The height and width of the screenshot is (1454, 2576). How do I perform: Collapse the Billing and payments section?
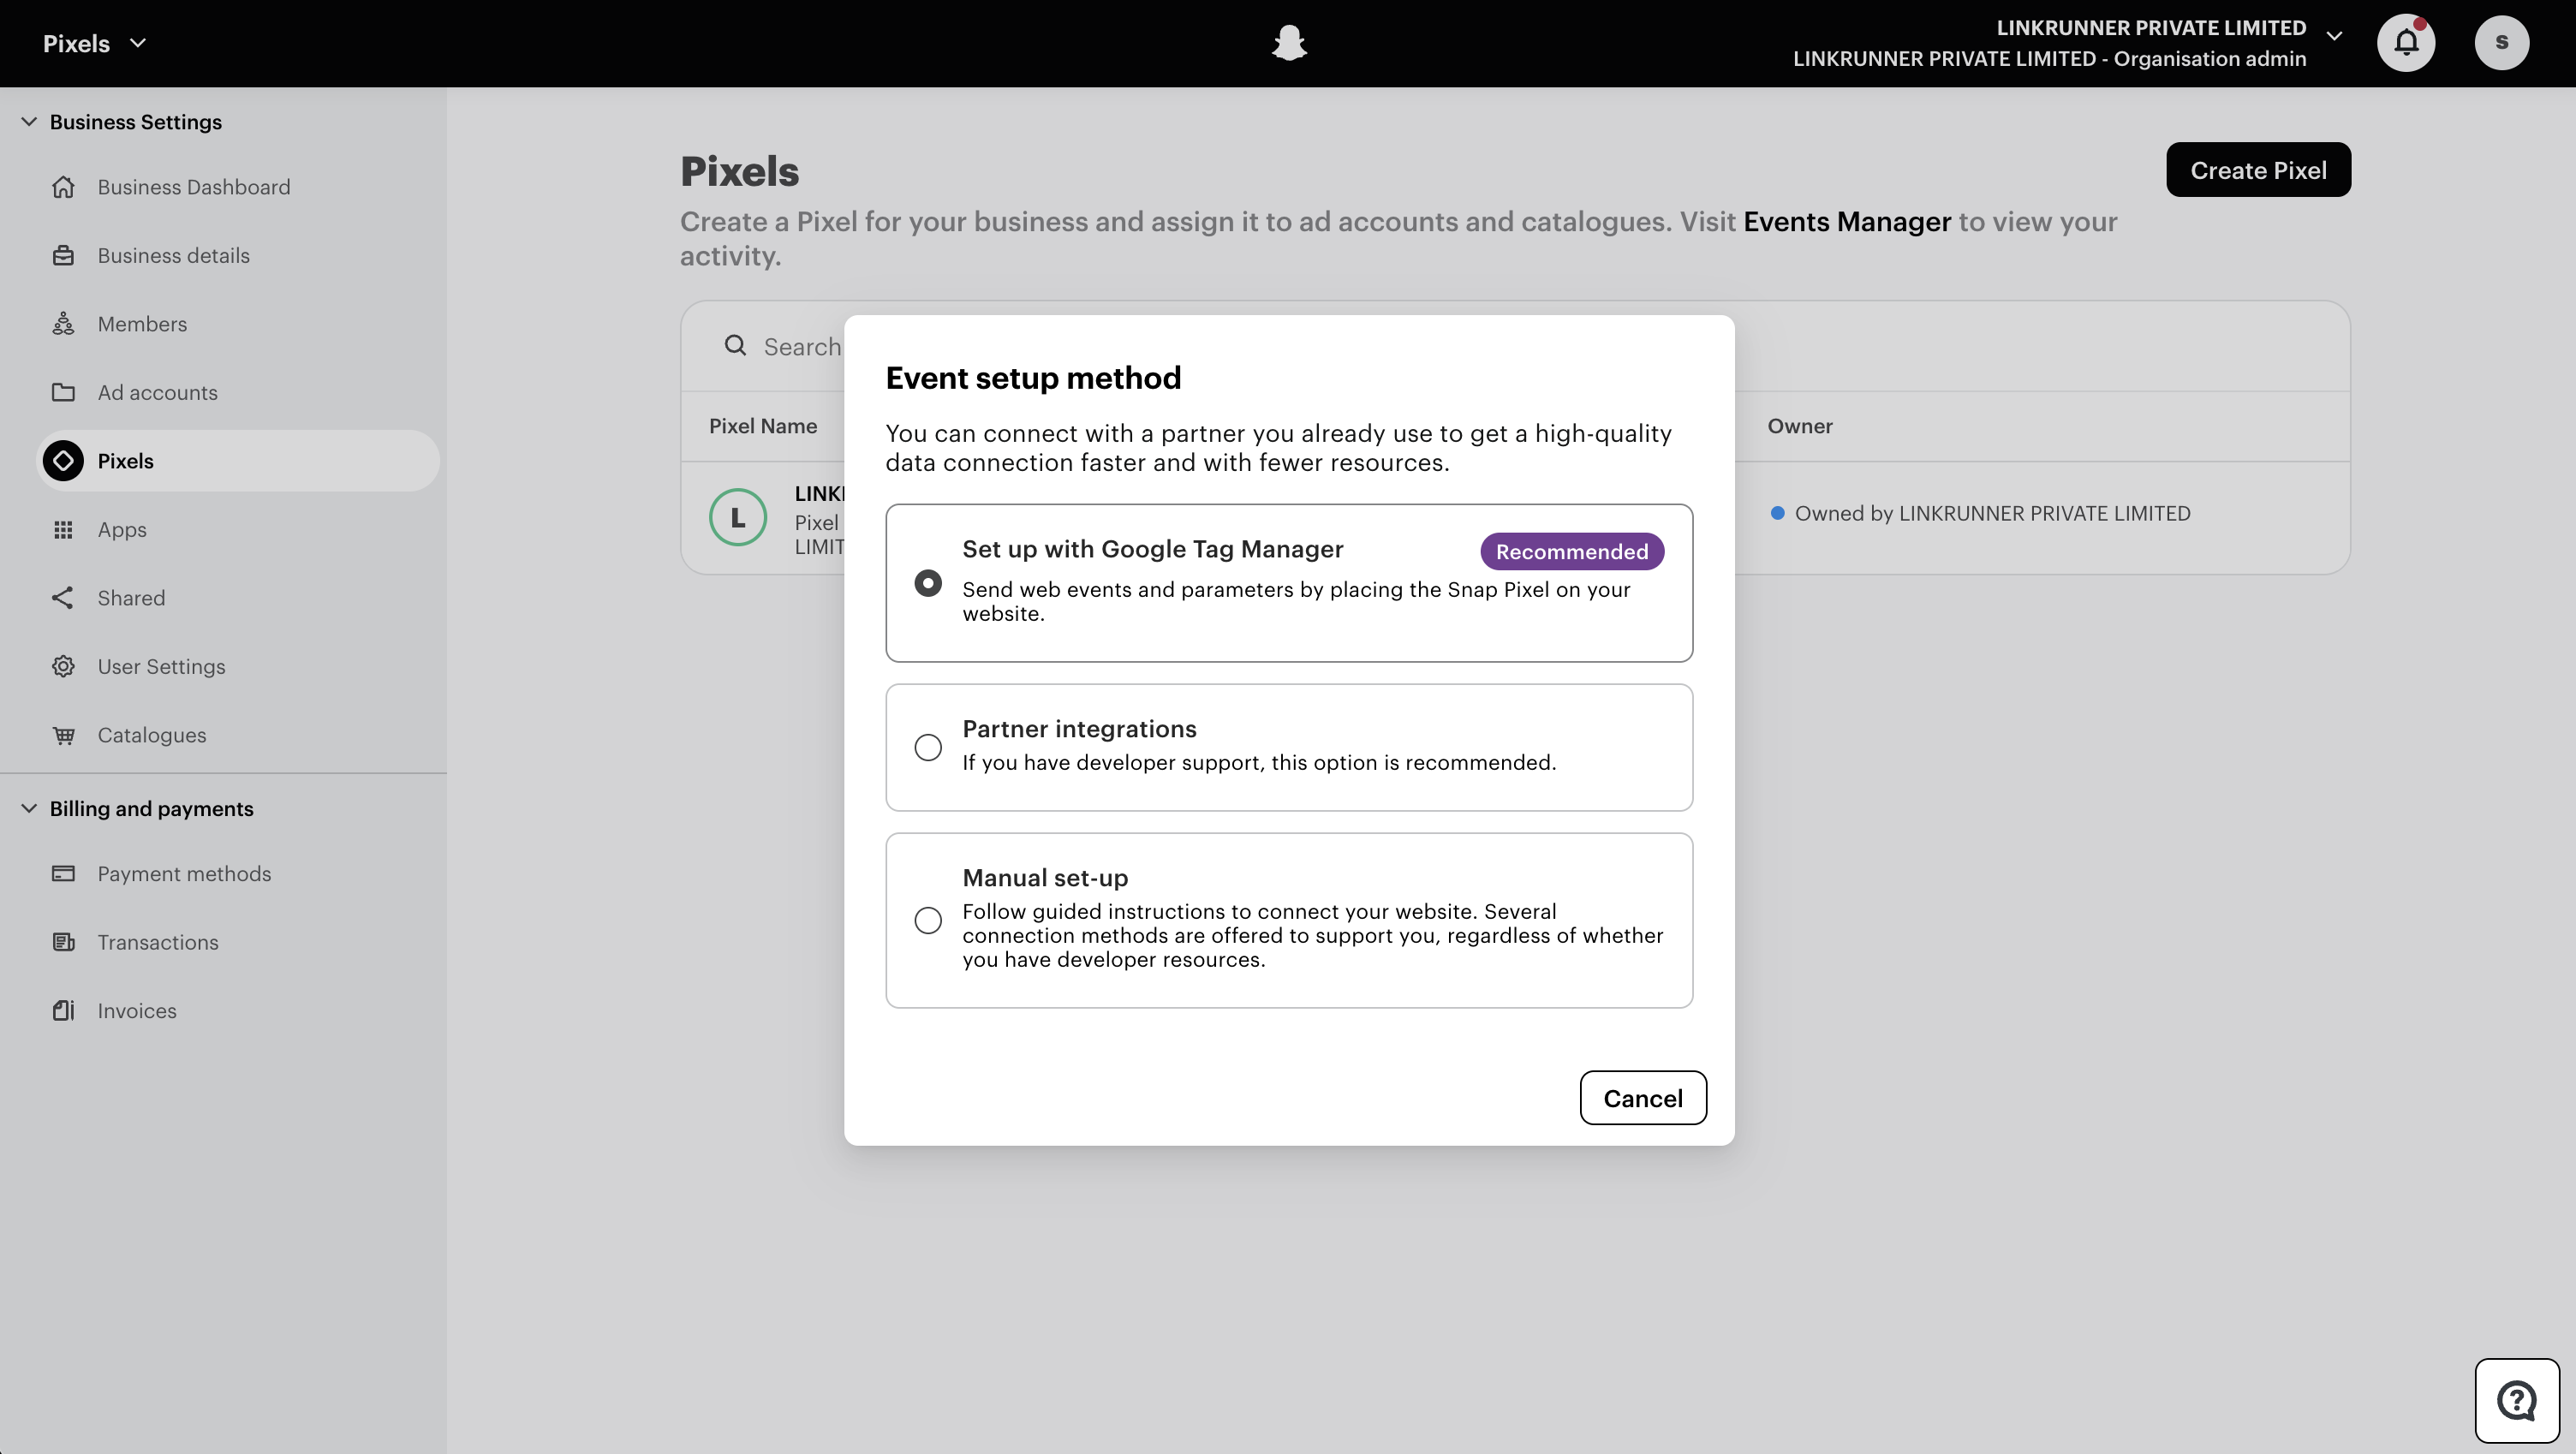click(x=28, y=808)
